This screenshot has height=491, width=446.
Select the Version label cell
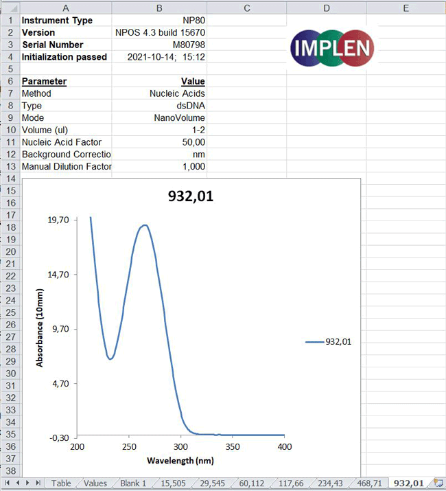[x=66, y=32]
